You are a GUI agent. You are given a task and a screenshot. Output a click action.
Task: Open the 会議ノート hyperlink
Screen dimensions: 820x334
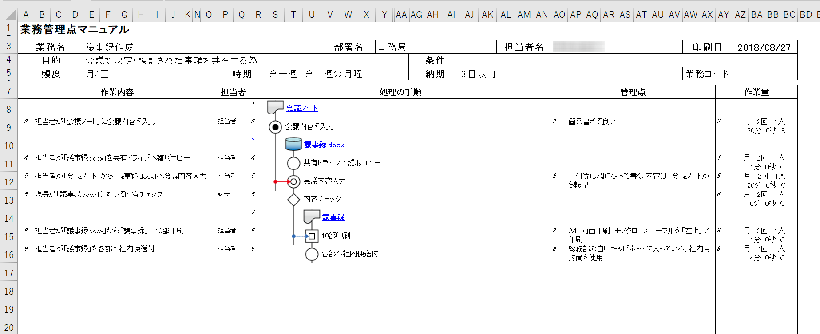tap(301, 108)
